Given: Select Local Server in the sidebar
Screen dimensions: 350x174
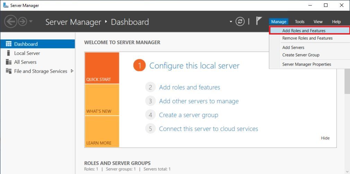Looking at the screenshot, I should [37, 53].
